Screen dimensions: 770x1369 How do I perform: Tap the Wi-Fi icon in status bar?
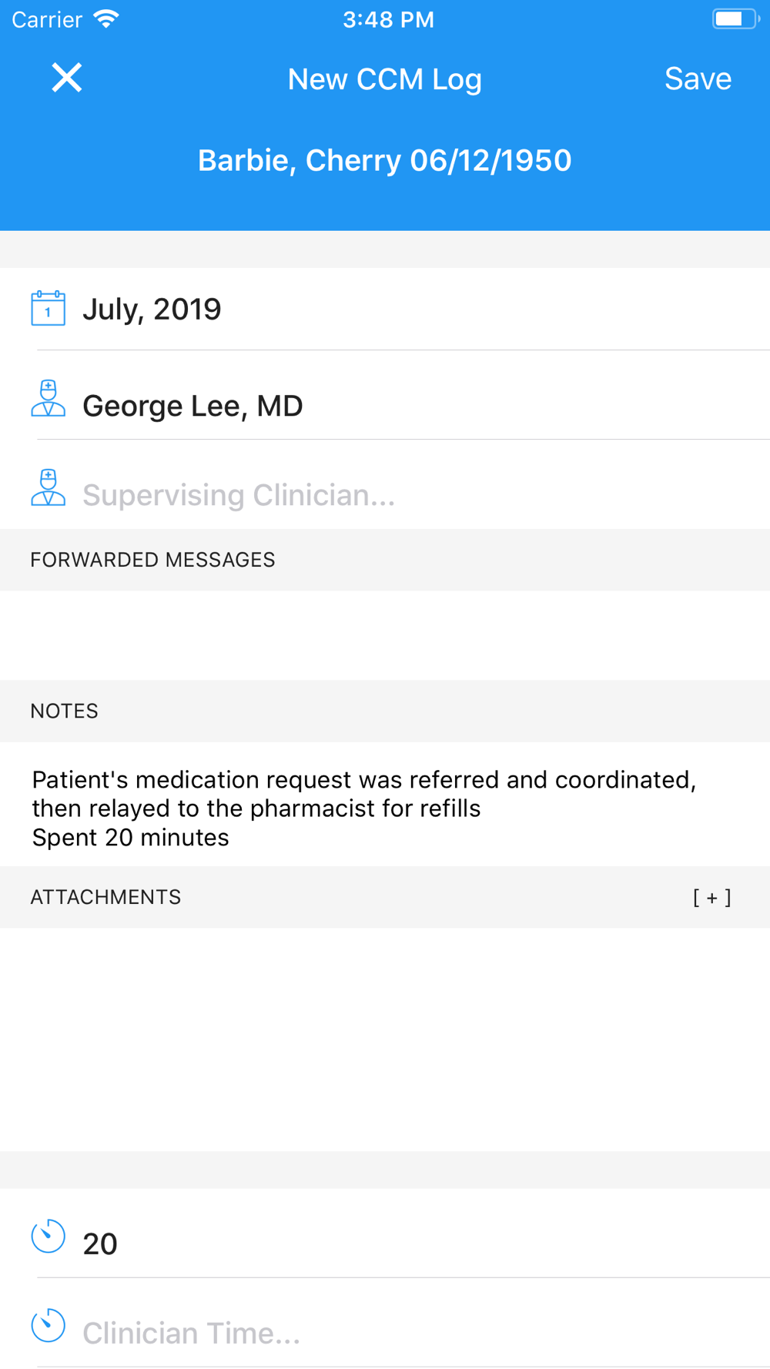[106, 19]
